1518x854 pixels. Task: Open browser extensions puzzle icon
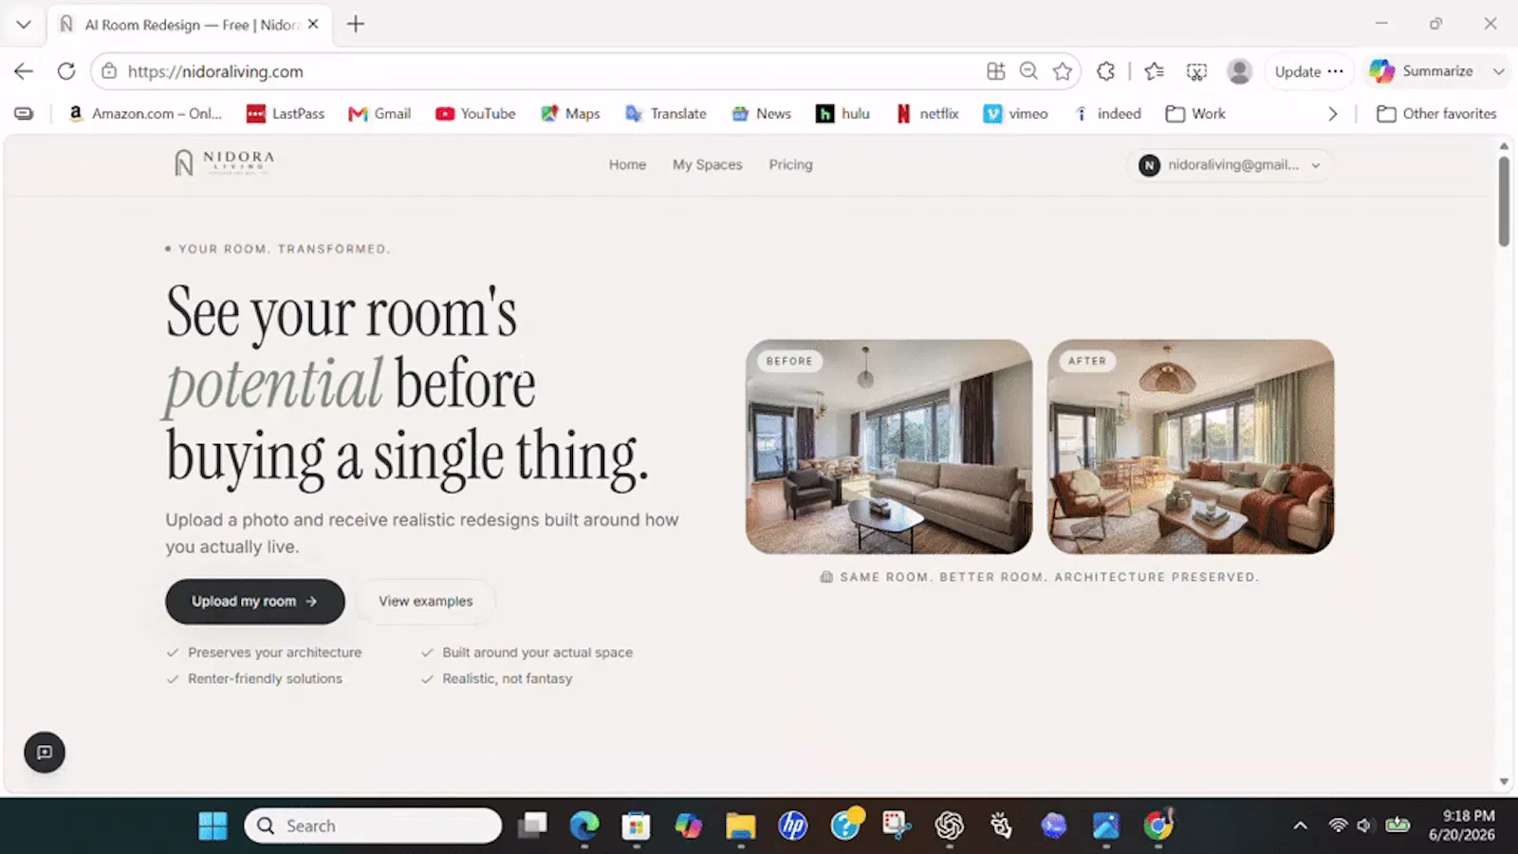(1105, 71)
